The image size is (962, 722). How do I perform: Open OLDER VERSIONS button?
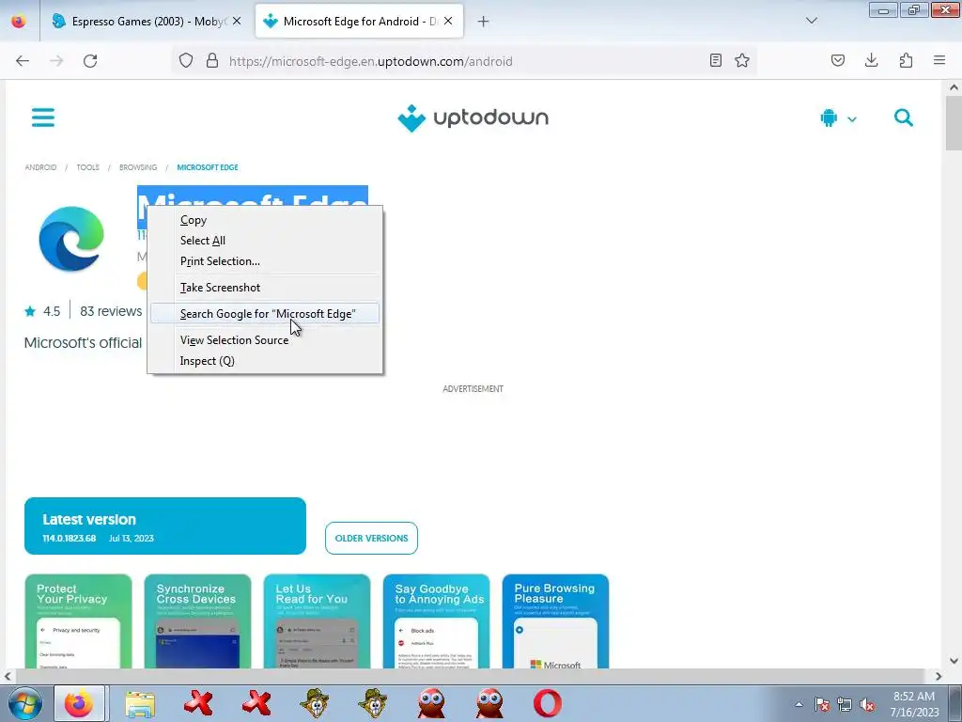point(371,539)
